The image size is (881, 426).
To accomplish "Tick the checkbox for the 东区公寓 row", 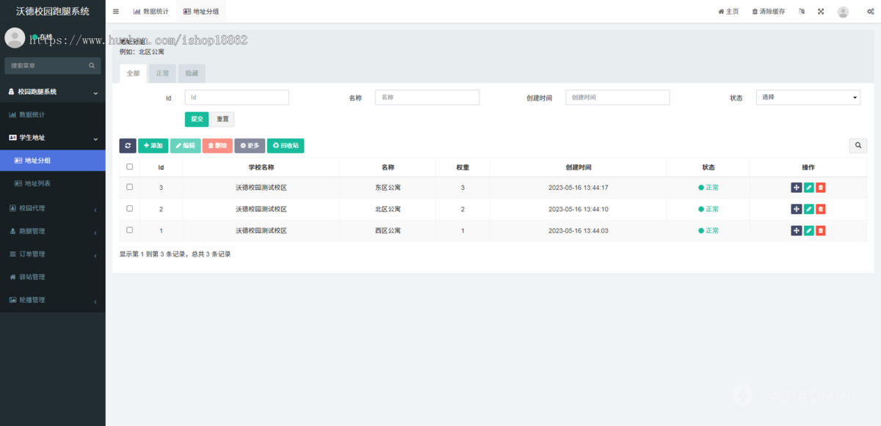I will (130, 187).
